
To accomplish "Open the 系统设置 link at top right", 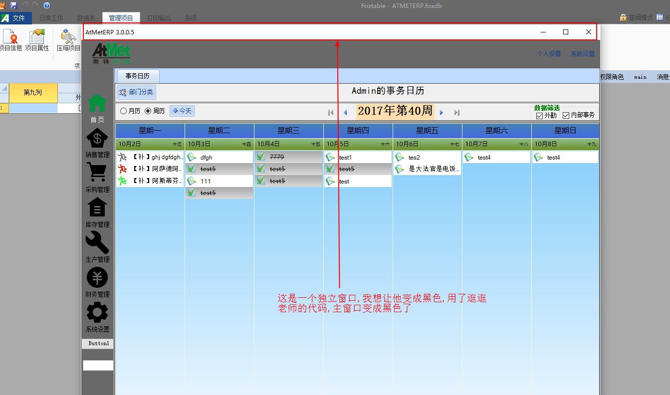I will (x=583, y=54).
